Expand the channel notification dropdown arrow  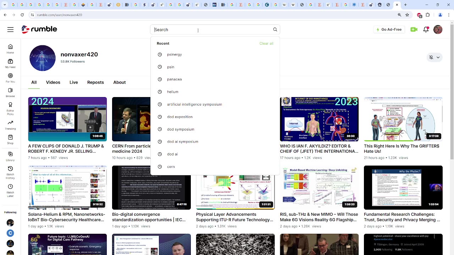tap(438, 57)
